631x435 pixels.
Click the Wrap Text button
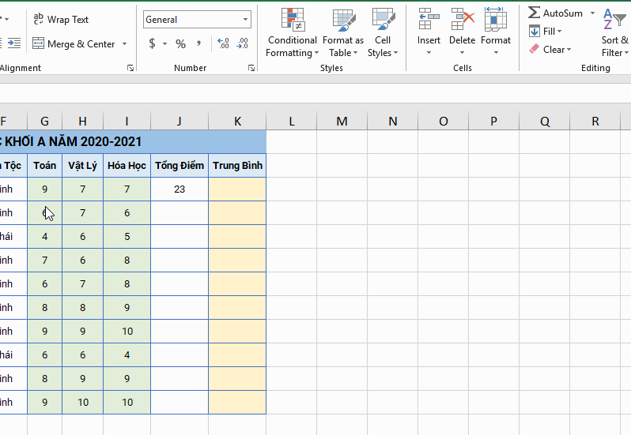(61, 19)
